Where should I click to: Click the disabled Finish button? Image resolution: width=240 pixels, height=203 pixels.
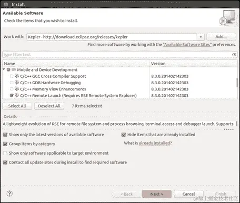(221, 194)
